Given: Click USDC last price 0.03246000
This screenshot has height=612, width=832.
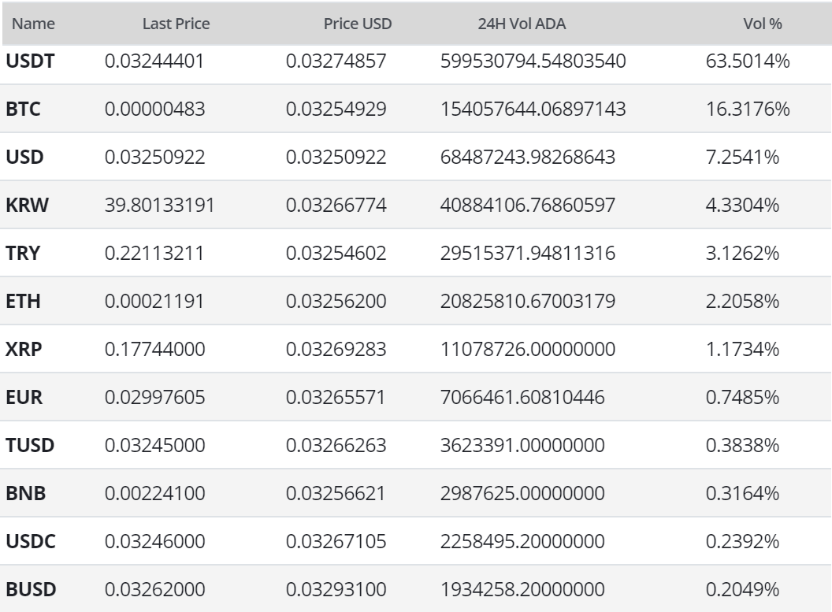Looking at the screenshot, I should (x=154, y=541).
